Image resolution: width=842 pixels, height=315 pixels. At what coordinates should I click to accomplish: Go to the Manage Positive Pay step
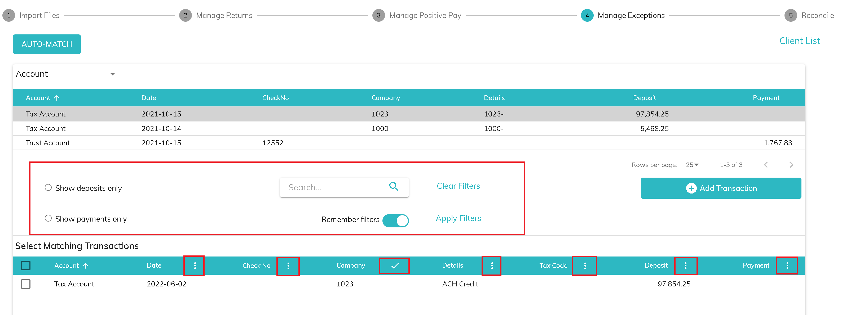point(425,15)
